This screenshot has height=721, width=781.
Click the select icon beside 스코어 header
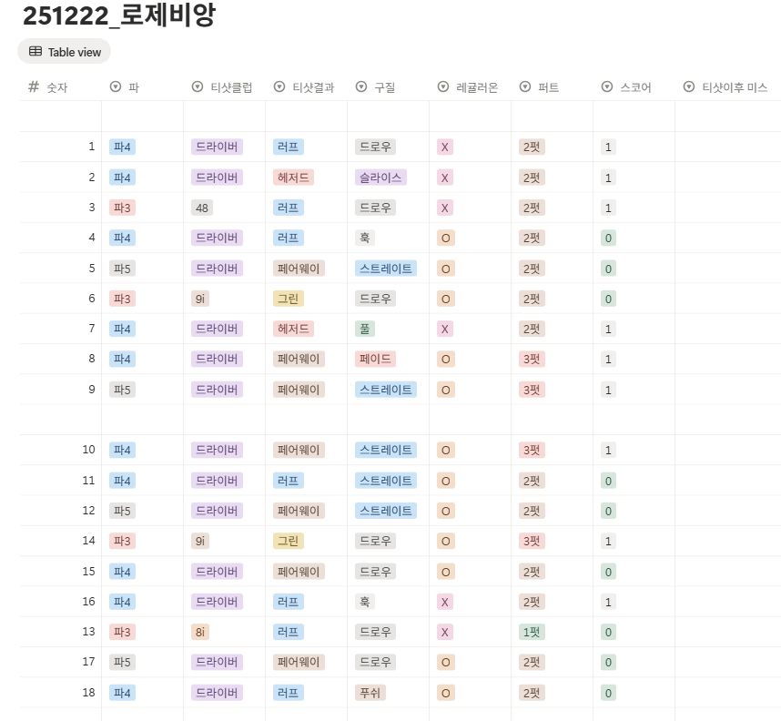[x=607, y=87]
